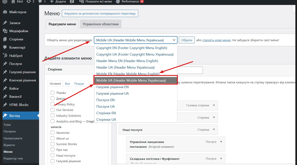Open the menu selection combo box
The height and width of the screenshot is (165, 297).
tap(136, 40)
